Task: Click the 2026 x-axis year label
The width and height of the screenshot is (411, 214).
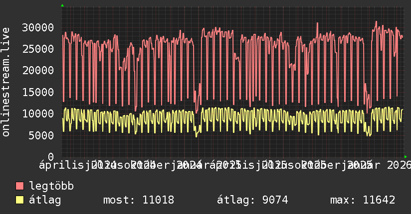Action: 399,165
